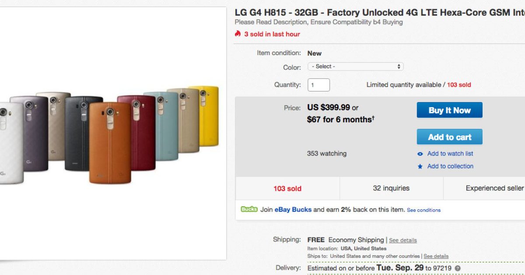Screen dimensions: 525x275
Task: Click the delivery help question mark icon
Action: coord(458,268)
